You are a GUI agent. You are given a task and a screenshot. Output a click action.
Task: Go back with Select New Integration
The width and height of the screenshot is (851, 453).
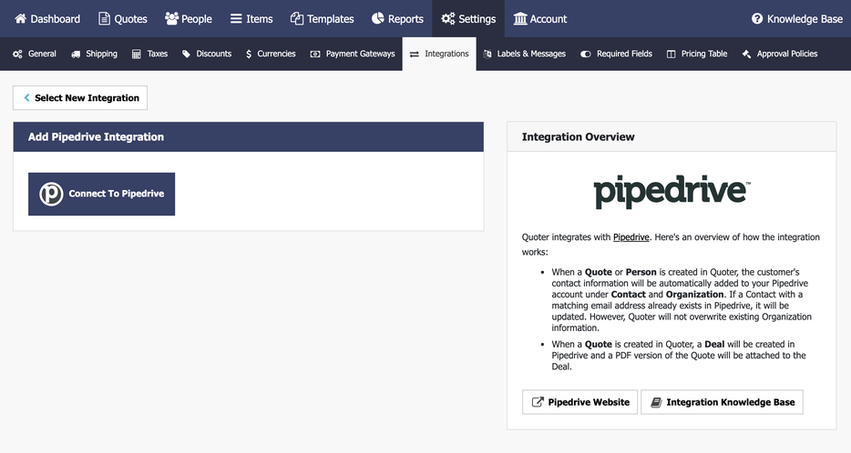[80, 97]
